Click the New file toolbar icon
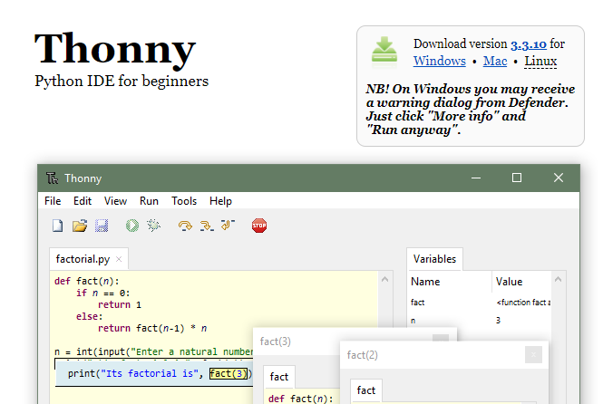This screenshot has width=603, height=404. click(58, 226)
